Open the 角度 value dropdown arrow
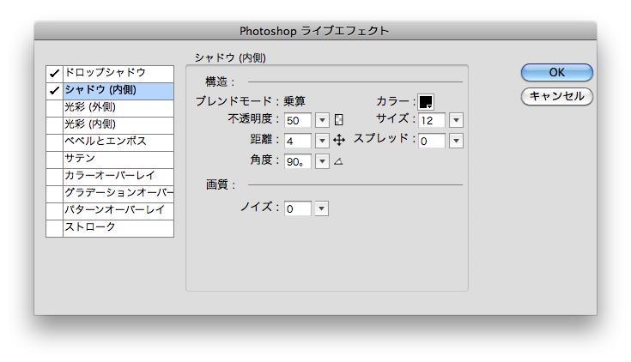 [322, 160]
